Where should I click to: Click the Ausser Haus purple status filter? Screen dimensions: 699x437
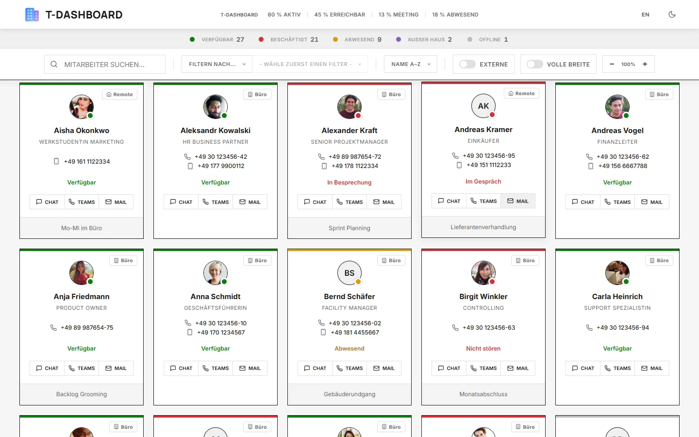pos(424,39)
